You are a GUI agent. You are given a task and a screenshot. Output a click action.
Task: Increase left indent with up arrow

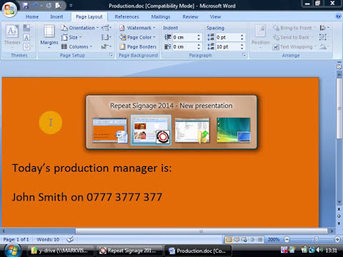pos(199,36)
